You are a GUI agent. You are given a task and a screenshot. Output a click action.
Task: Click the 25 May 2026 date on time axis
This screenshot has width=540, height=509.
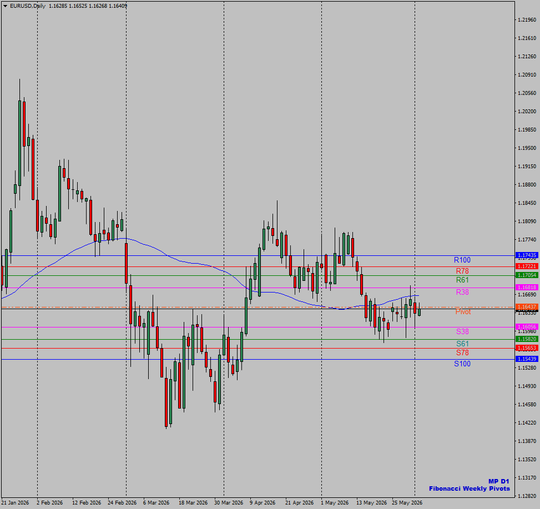click(x=407, y=503)
